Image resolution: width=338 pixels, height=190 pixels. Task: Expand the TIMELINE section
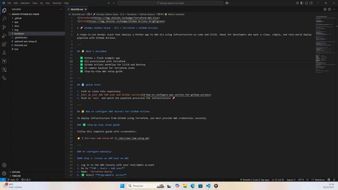37,176
